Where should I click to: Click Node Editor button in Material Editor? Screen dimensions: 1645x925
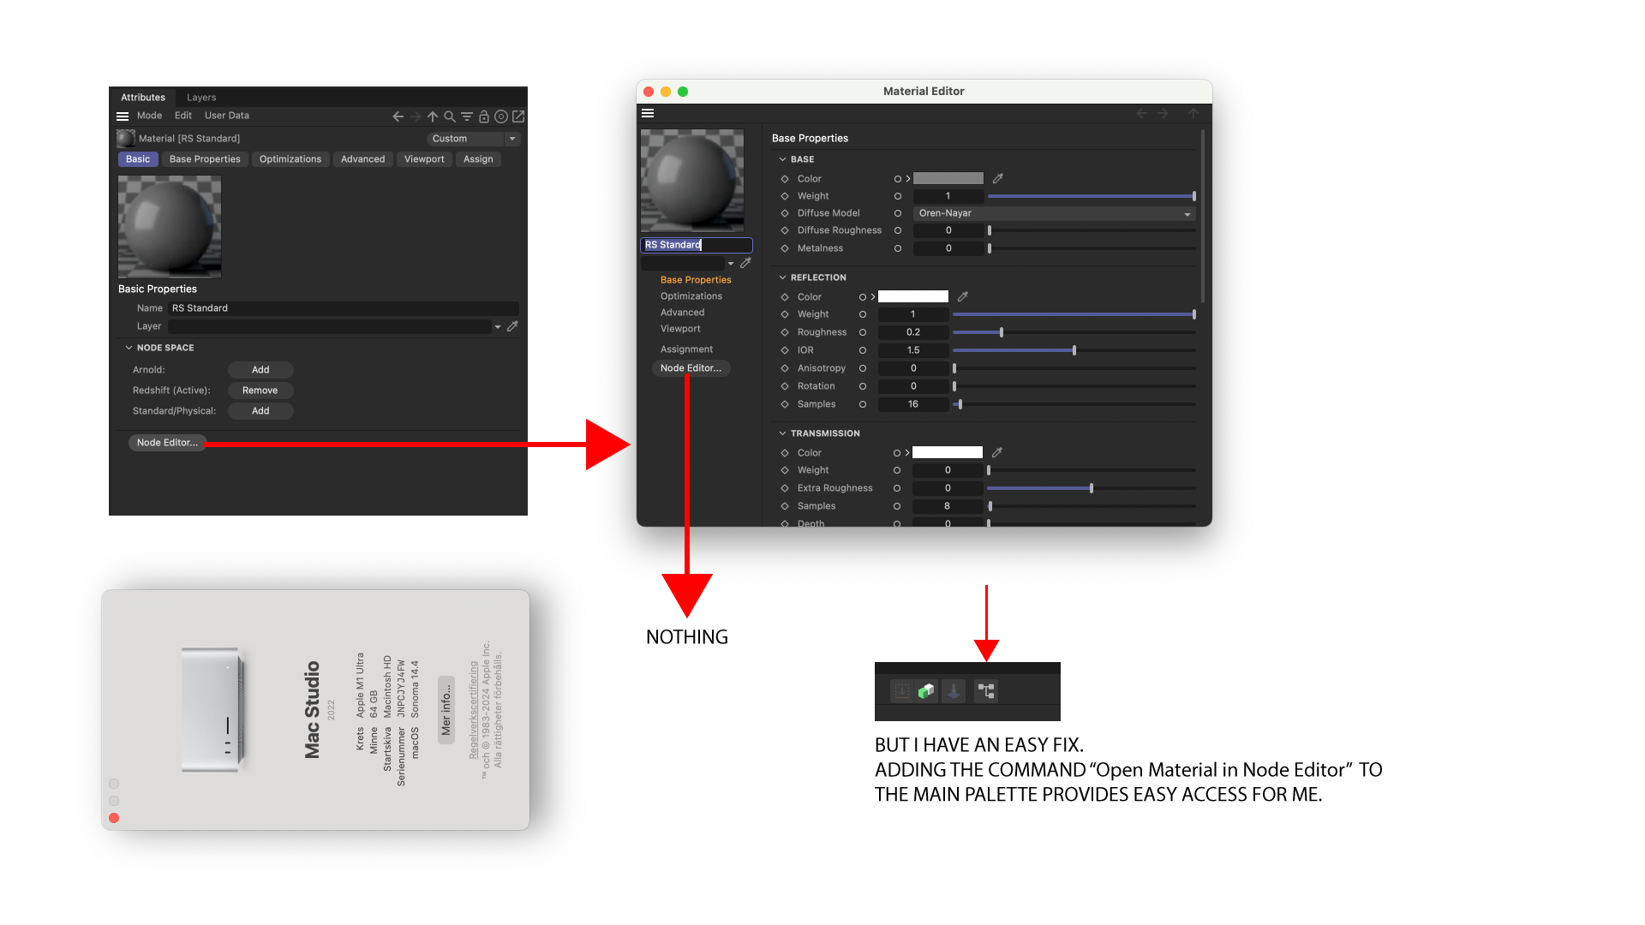point(691,368)
